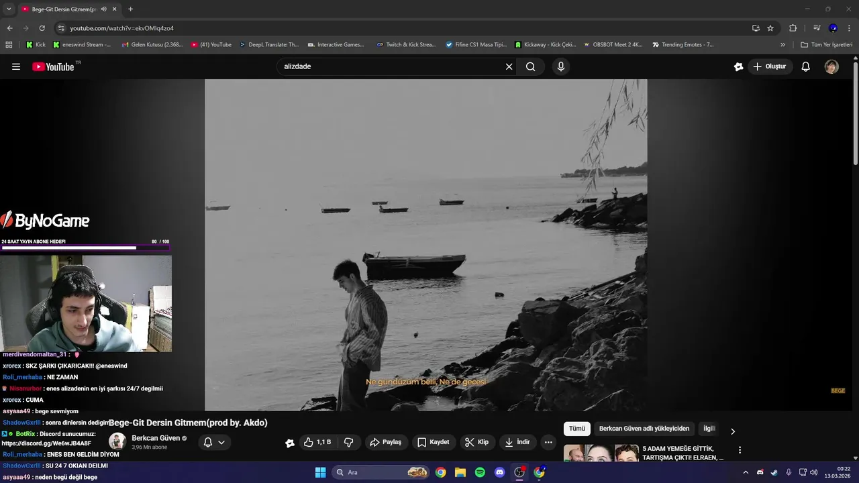This screenshot has height=483, width=859.
Task: Install app icon in address bar
Action: click(756, 28)
